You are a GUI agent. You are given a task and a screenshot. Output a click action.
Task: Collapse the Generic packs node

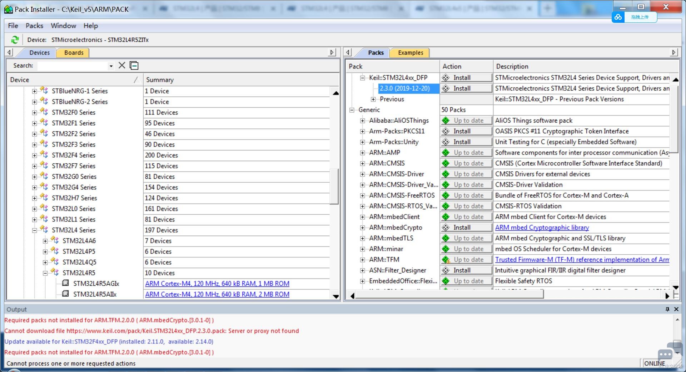pos(352,110)
